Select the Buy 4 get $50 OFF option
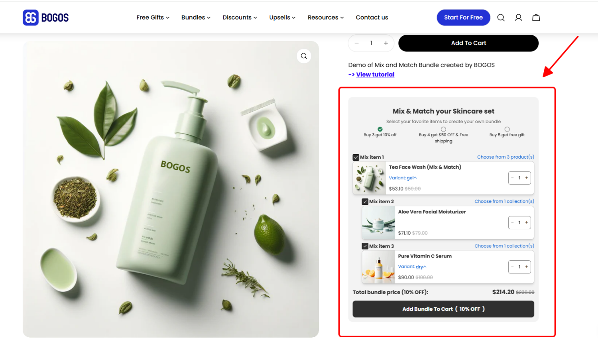The height and width of the screenshot is (346, 598). click(x=444, y=129)
